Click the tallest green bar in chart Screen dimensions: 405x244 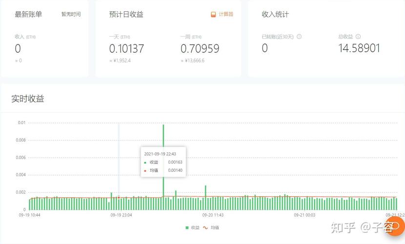pos(163,166)
